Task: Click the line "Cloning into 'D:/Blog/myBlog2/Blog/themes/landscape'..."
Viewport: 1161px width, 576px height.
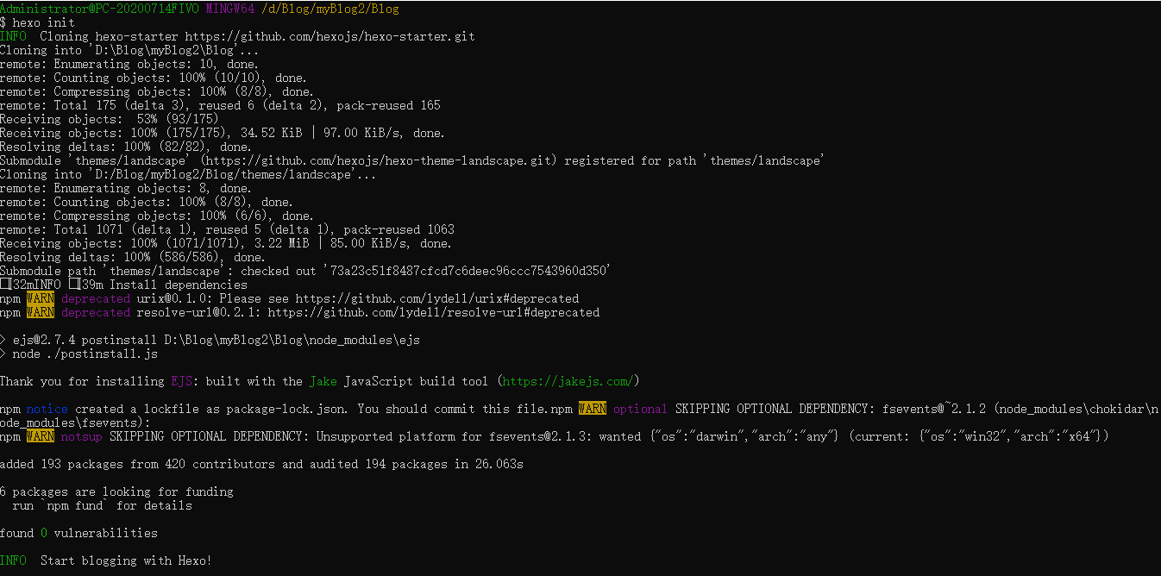Action: [188, 174]
